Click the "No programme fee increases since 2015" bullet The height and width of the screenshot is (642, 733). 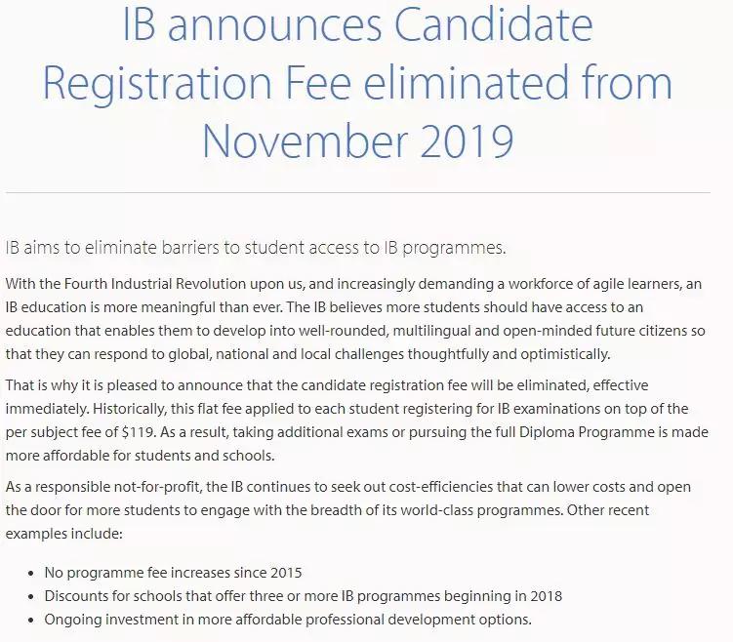coord(173,572)
